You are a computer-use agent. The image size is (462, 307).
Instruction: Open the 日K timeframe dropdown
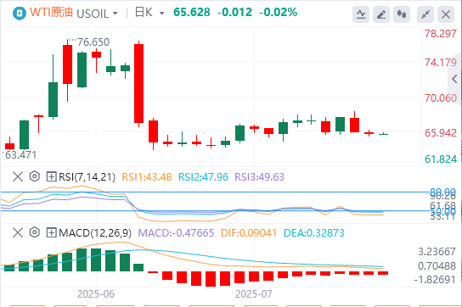pyautogui.click(x=149, y=13)
